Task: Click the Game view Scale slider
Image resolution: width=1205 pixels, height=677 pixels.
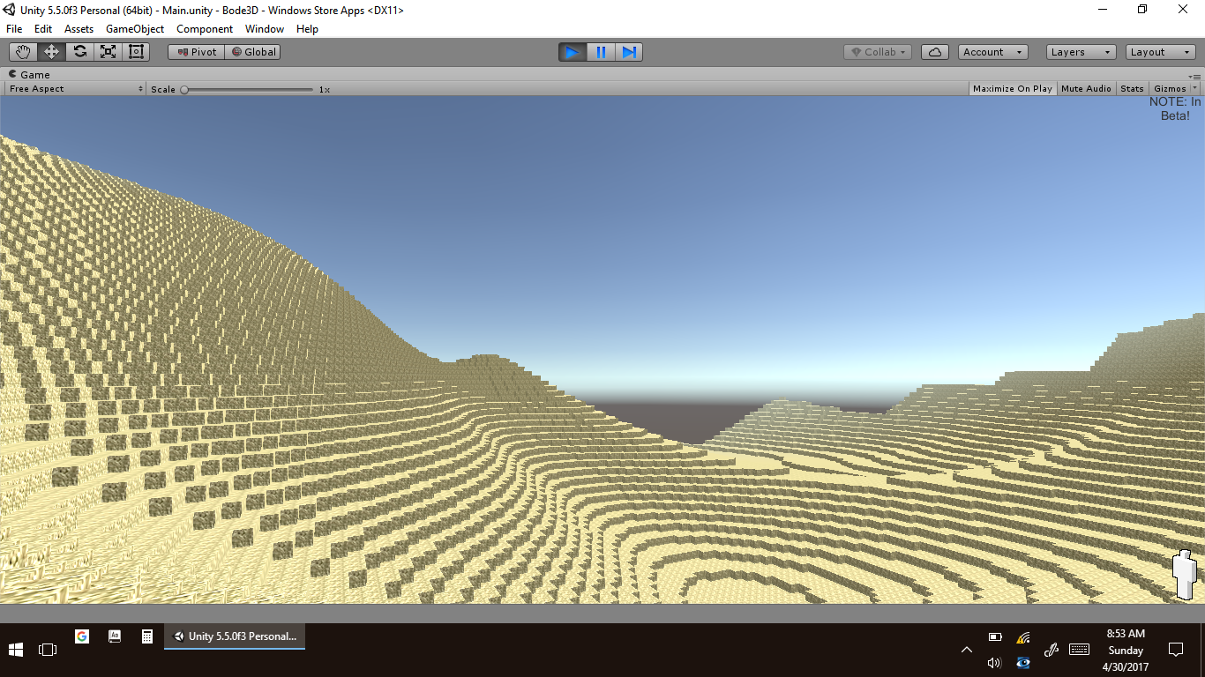Action: point(248,89)
